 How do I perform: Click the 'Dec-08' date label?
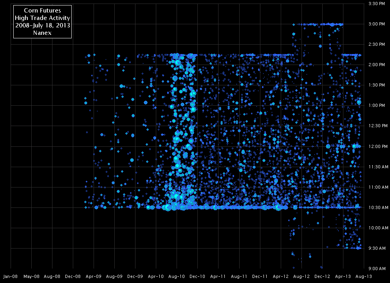tap(73, 276)
